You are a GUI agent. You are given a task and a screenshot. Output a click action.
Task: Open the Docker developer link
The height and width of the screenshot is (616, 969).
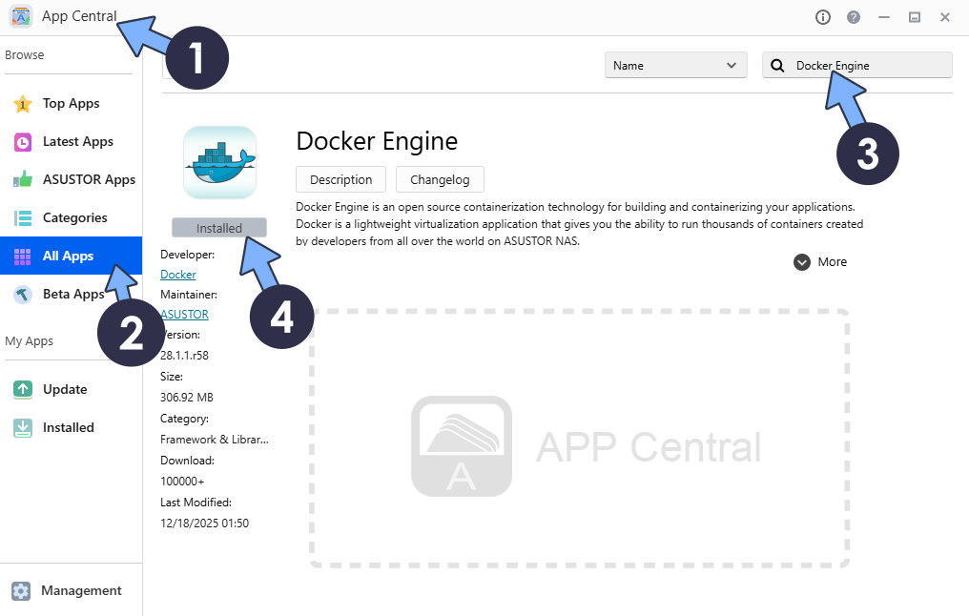point(177,275)
